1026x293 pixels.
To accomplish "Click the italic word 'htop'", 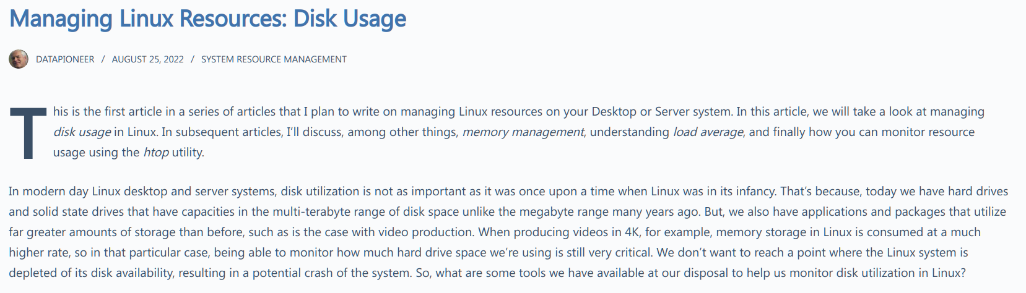I will pos(155,152).
